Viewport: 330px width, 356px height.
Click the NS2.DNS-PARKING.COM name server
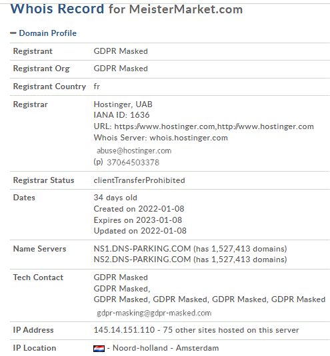tap(142, 260)
